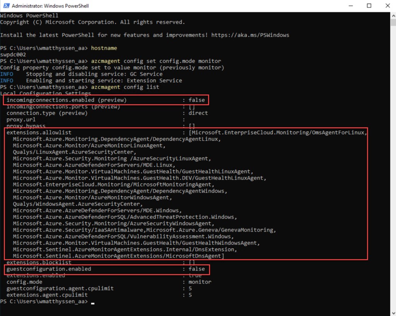
Task: Click the guestconfiguration.enabled 'false' value
Action: (x=196, y=269)
